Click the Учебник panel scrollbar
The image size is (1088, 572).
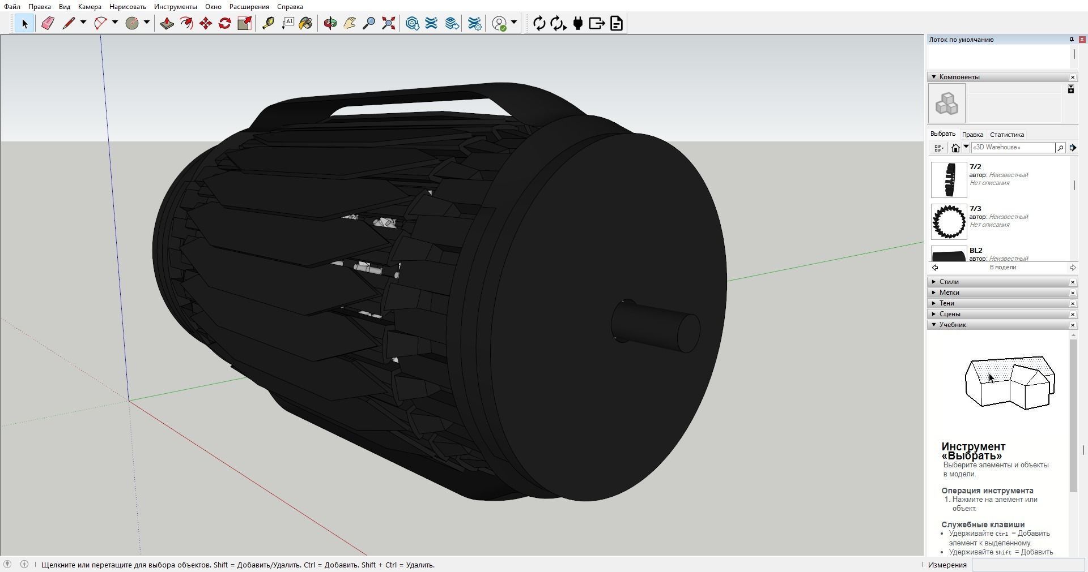pos(1073,416)
